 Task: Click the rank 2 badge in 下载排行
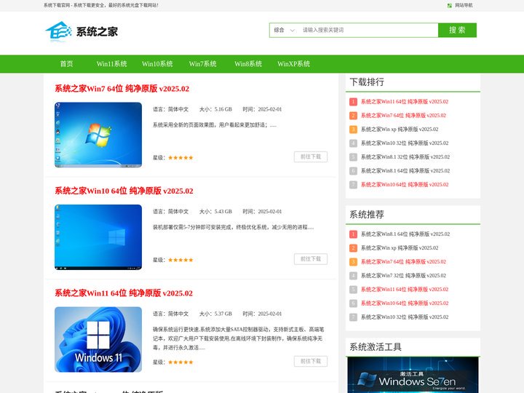point(353,115)
